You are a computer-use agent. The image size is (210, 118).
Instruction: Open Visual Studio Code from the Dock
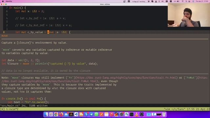point(76,114)
